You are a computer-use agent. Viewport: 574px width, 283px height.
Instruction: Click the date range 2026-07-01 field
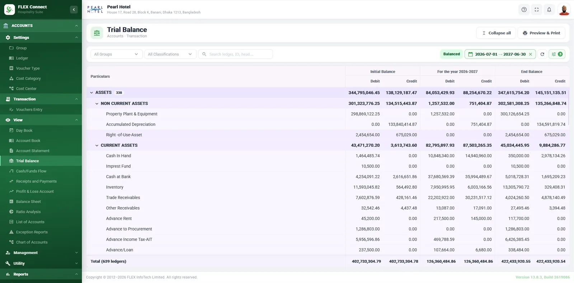[500, 54]
